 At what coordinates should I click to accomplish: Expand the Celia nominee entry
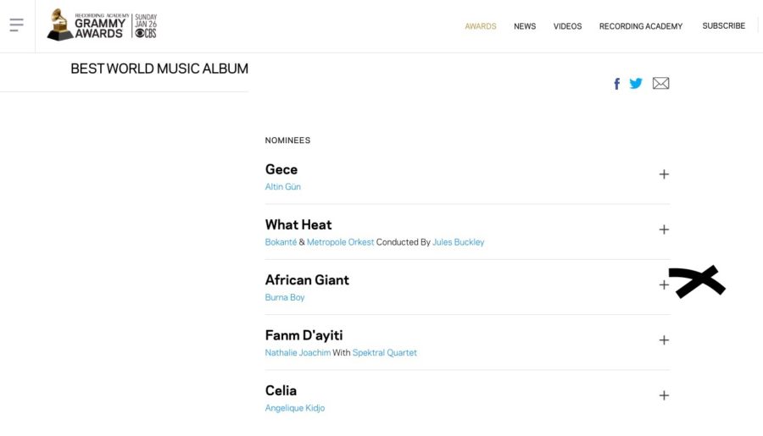pos(664,395)
